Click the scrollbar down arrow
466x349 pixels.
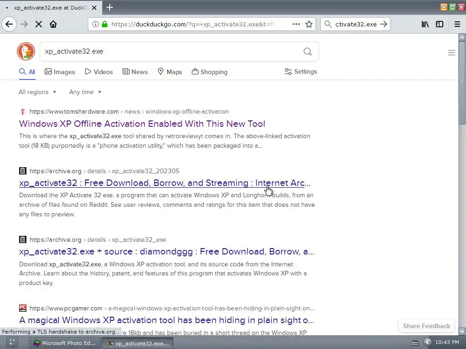[x=462, y=331]
